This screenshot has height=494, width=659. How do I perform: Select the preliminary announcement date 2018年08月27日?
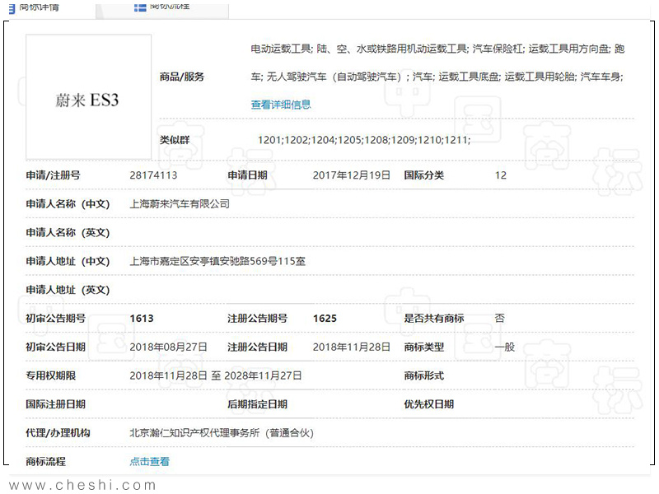tap(168, 347)
